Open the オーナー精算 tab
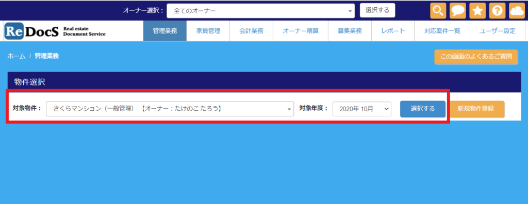Viewport: 528px width, 204px height. click(x=301, y=31)
